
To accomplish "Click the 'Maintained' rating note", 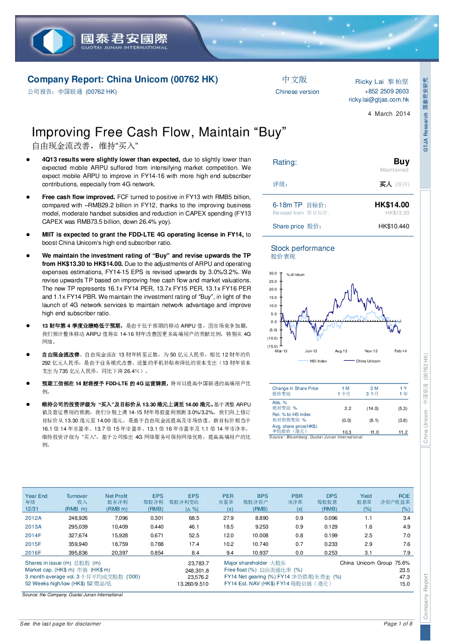I will [394, 170].
